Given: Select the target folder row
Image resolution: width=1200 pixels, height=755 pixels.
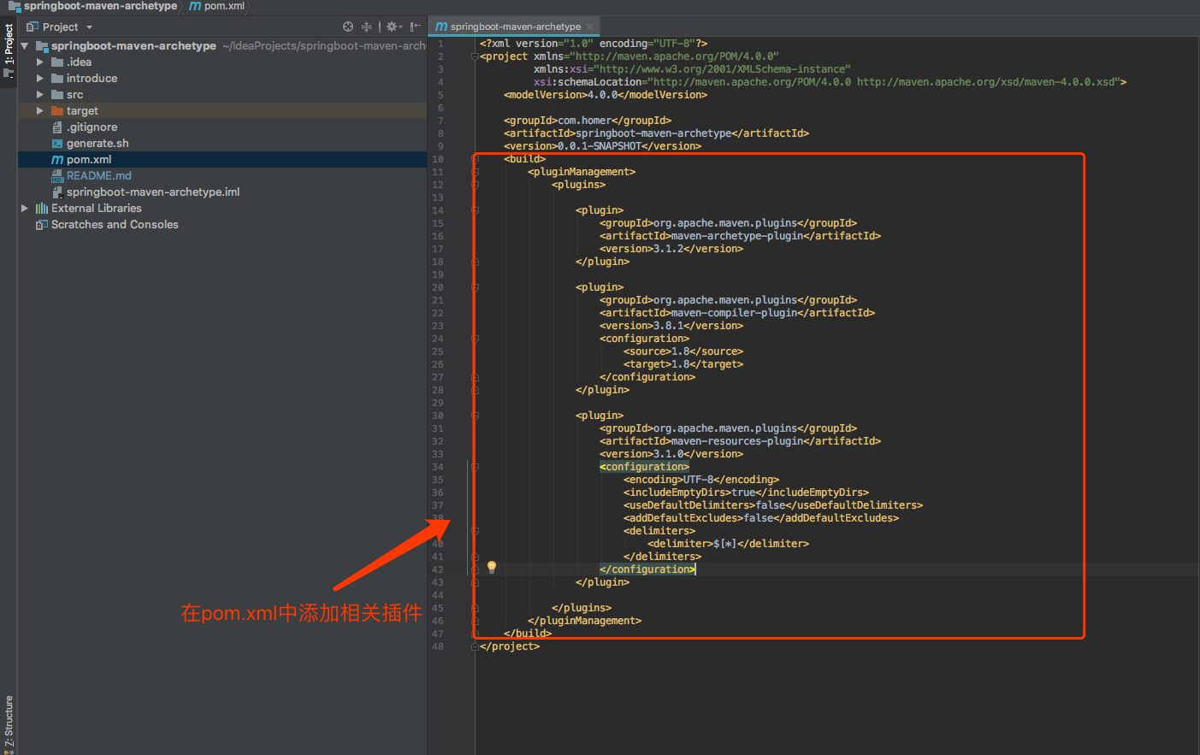Looking at the screenshot, I should tap(222, 111).
